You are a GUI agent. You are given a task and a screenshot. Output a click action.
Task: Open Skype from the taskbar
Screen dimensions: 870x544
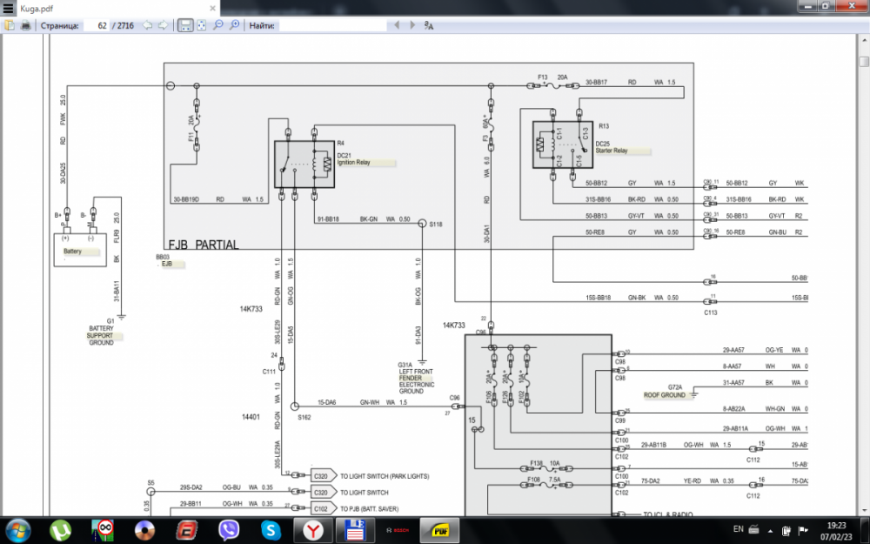click(x=271, y=530)
